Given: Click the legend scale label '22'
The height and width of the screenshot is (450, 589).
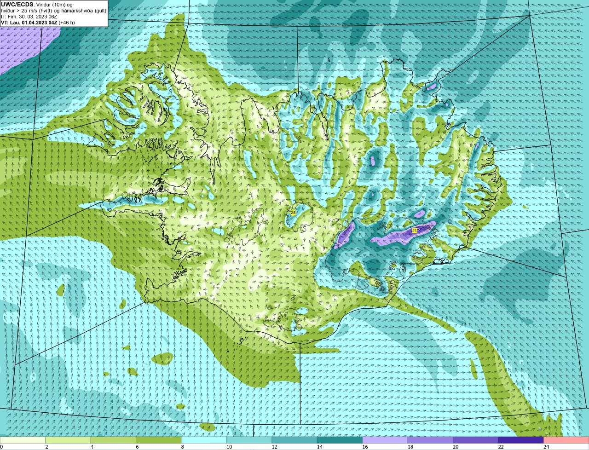Looking at the screenshot, I should click(500, 447).
